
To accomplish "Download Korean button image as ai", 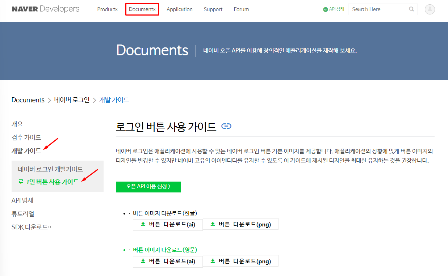I will (168, 224).
